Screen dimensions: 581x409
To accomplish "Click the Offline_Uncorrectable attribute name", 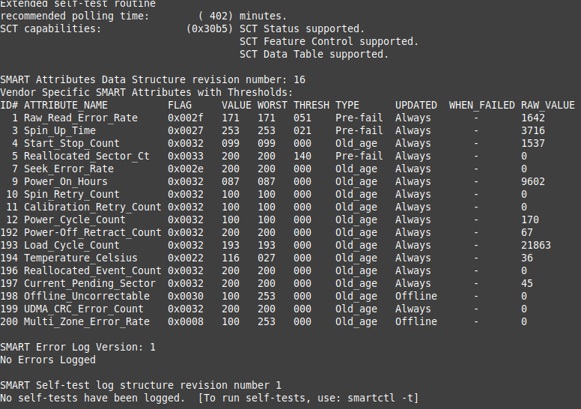I will 87,296.
